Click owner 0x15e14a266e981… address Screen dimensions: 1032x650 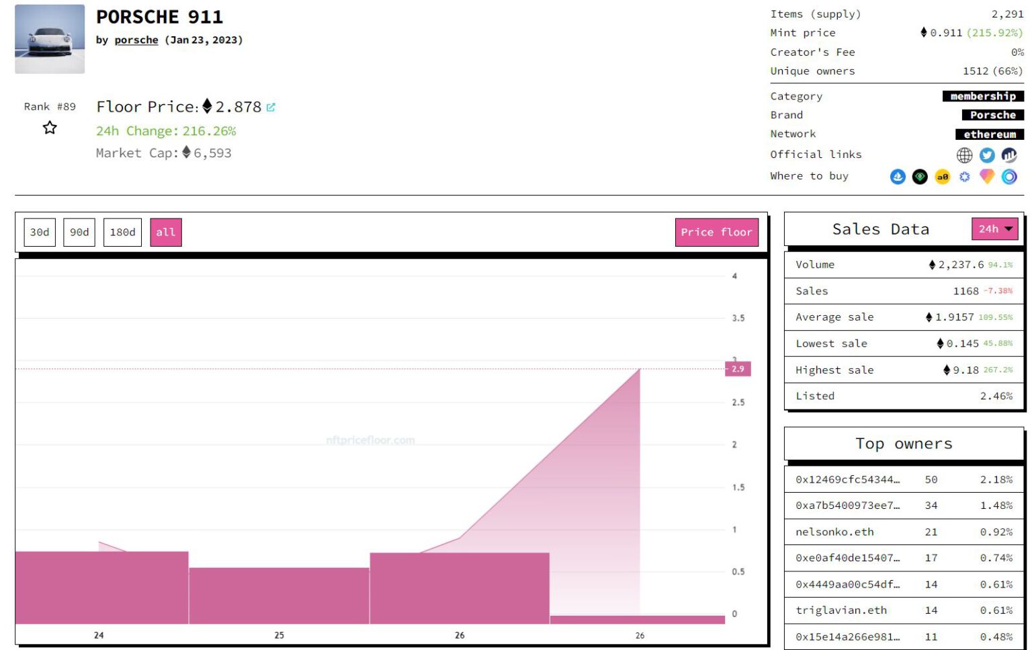(x=847, y=637)
